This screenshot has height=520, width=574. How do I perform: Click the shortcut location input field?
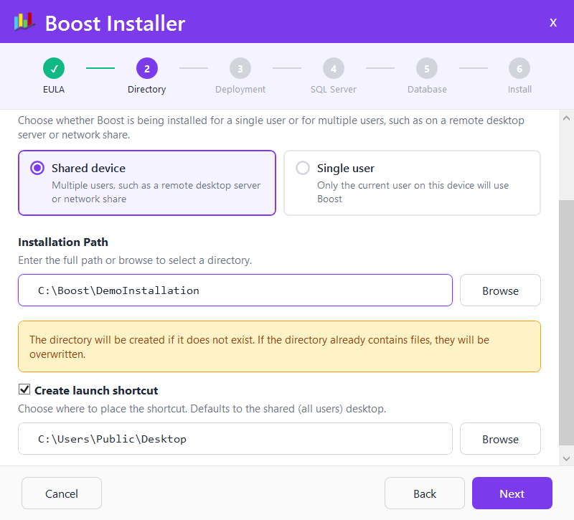(235, 439)
